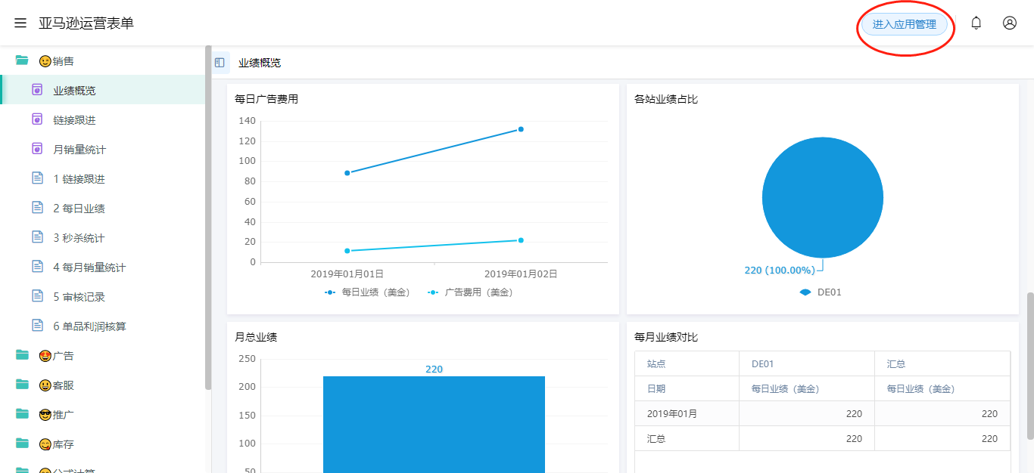1034x473 pixels.
Task: Toggle the 每日业绩（美金）legend entry
Action: click(x=367, y=292)
